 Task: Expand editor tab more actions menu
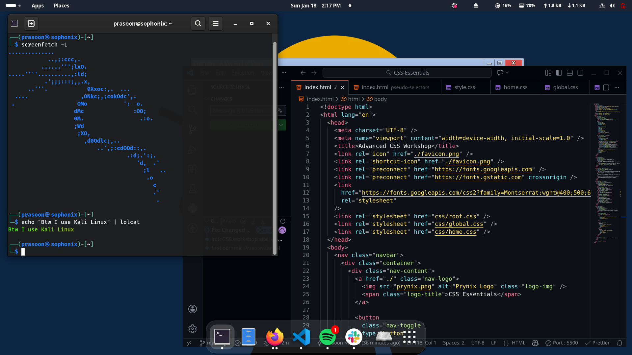(617, 87)
